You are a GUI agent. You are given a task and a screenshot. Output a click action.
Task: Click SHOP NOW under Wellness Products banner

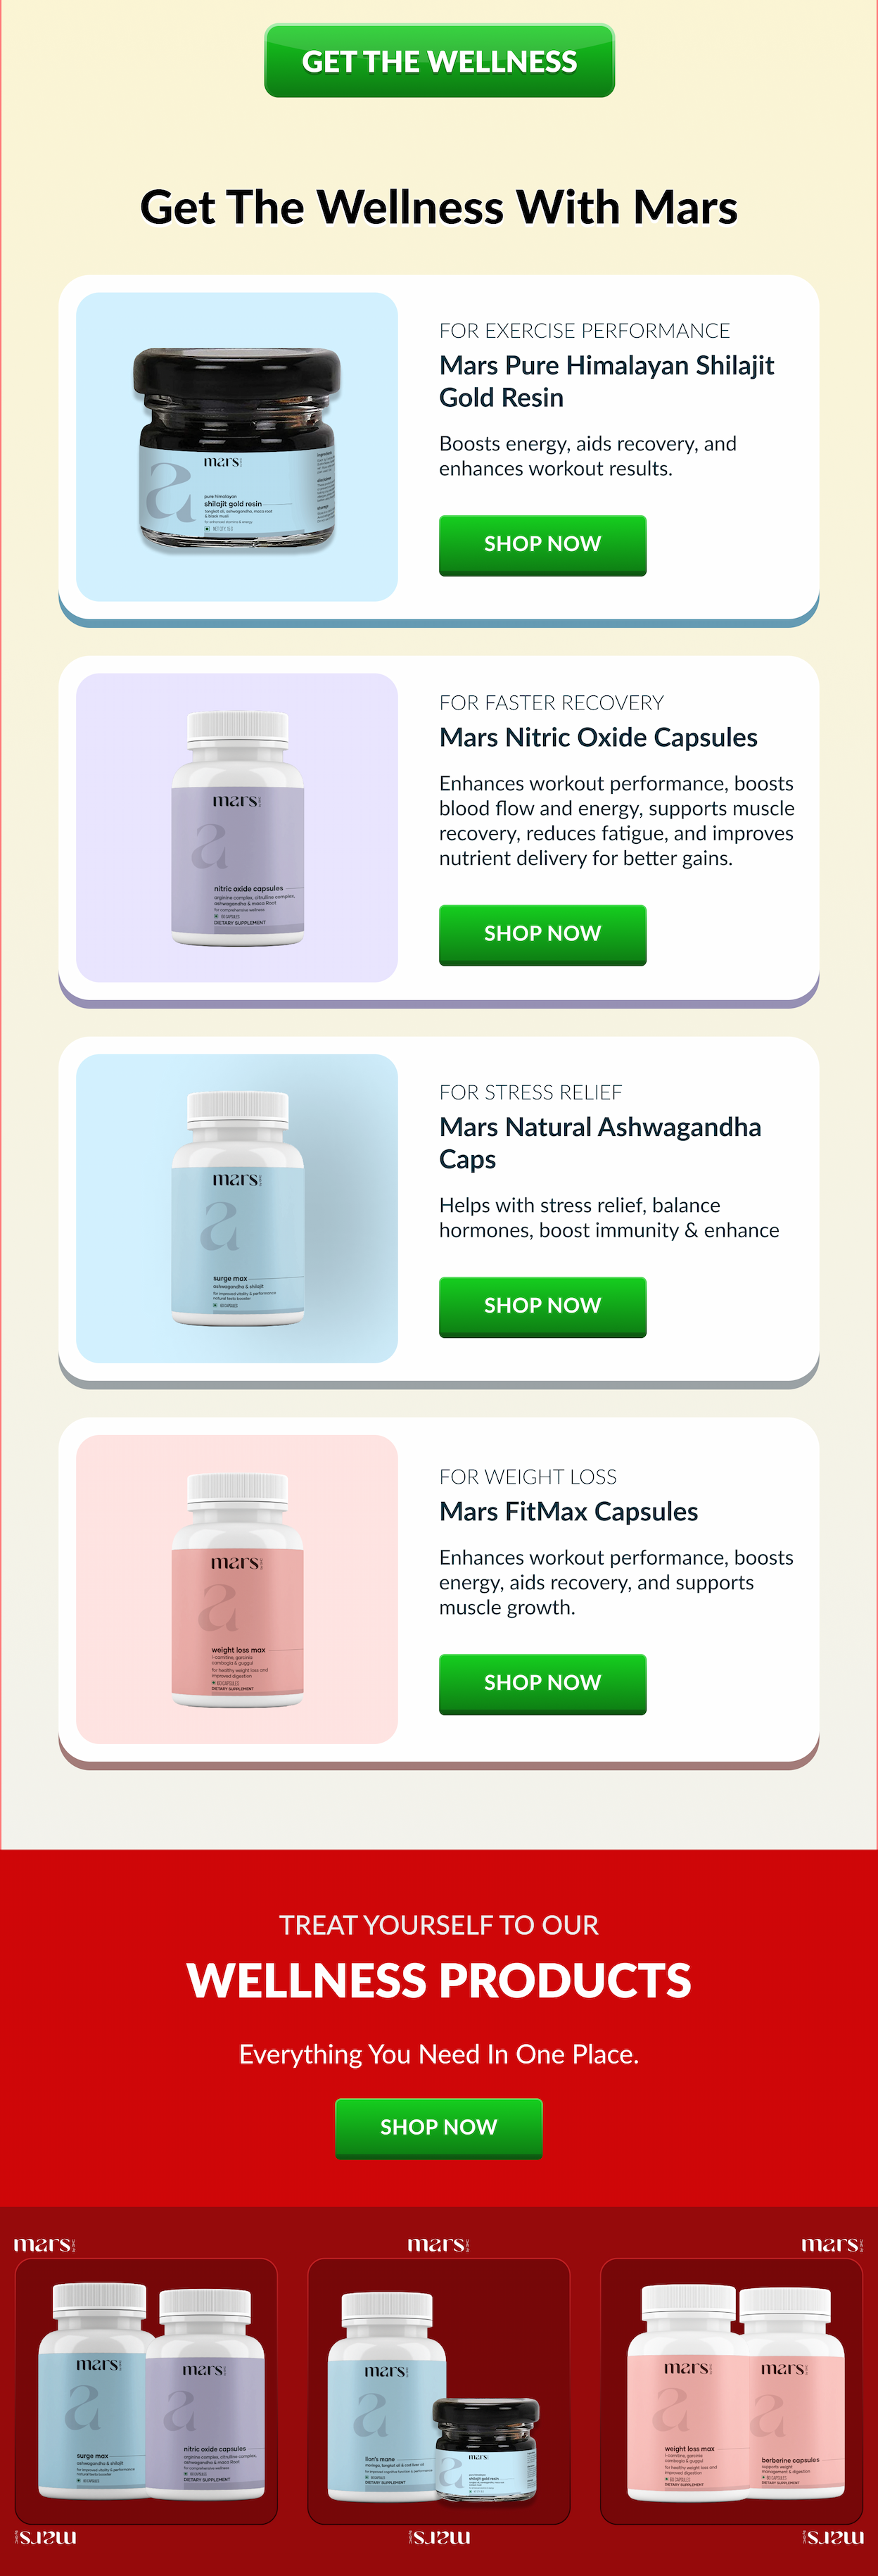pyautogui.click(x=439, y=2128)
